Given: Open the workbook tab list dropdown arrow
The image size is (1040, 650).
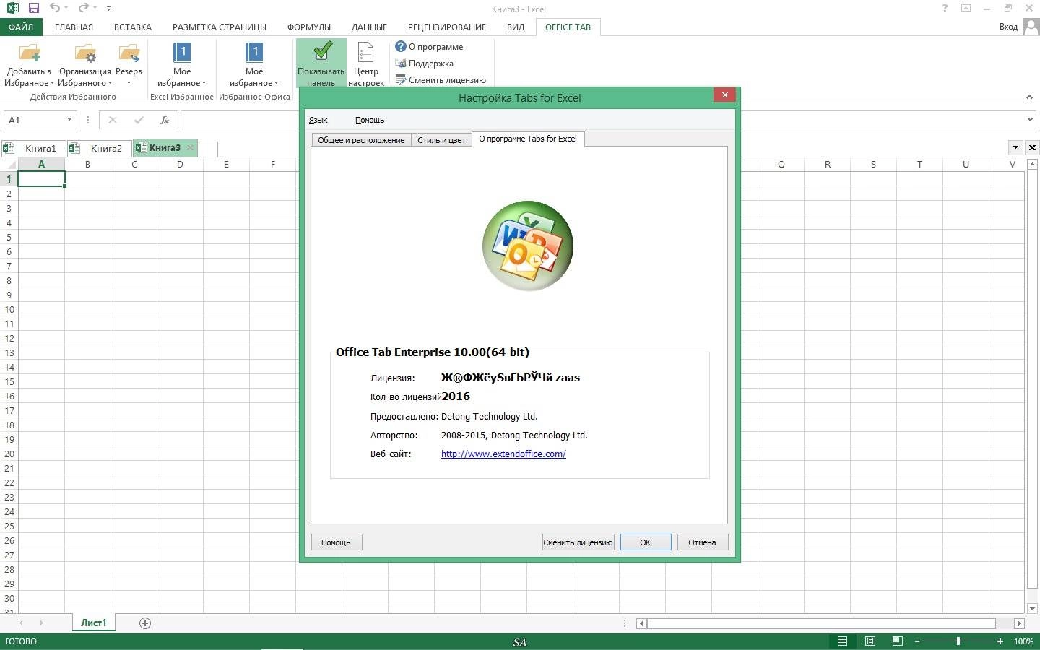Looking at the screenshot, I should tap(1015, 147).
